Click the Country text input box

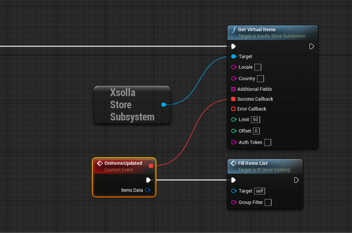(260, 79)
